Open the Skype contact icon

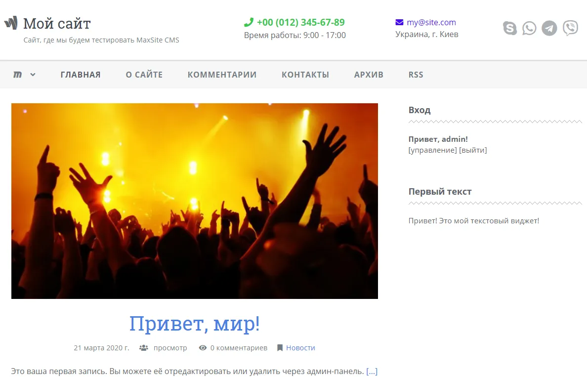509,28
